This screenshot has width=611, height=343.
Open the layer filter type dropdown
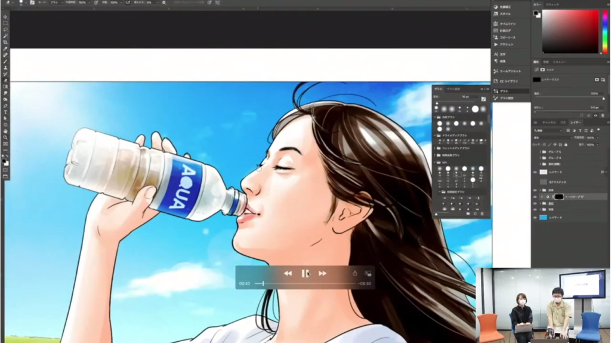point(548,131)
